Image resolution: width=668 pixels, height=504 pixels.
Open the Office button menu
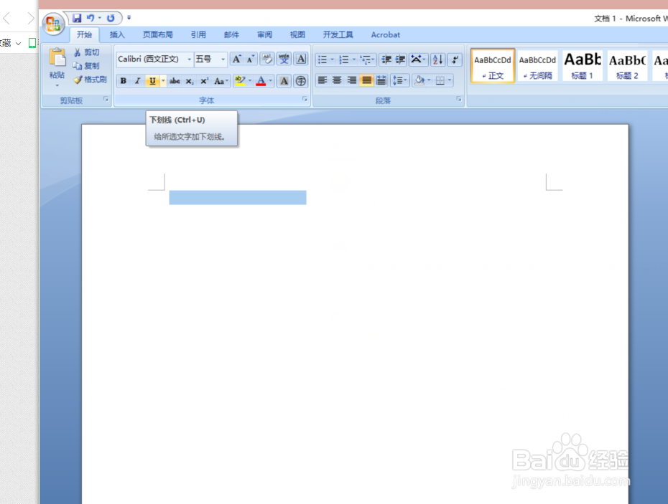coord(54,24)
